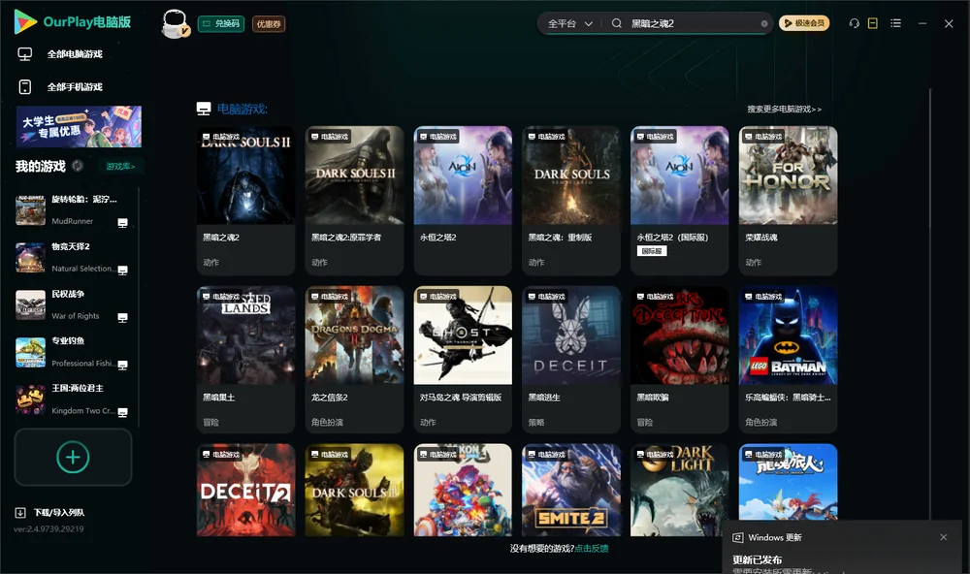The height and width of the screenshot is (574, 970).
Task: Click the search magnifier icon
Action: pos(617,23)
